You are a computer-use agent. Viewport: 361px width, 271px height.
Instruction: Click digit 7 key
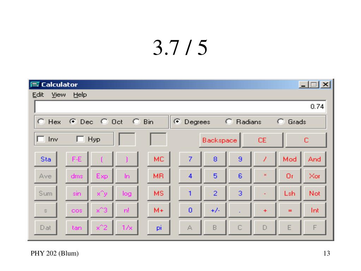tap(190, 159)
